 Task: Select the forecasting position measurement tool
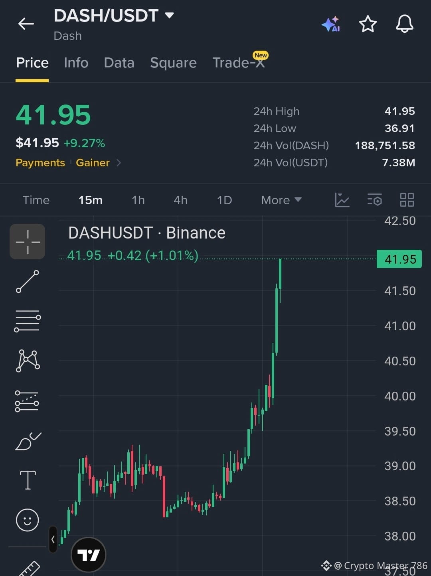tap(27, 401)
